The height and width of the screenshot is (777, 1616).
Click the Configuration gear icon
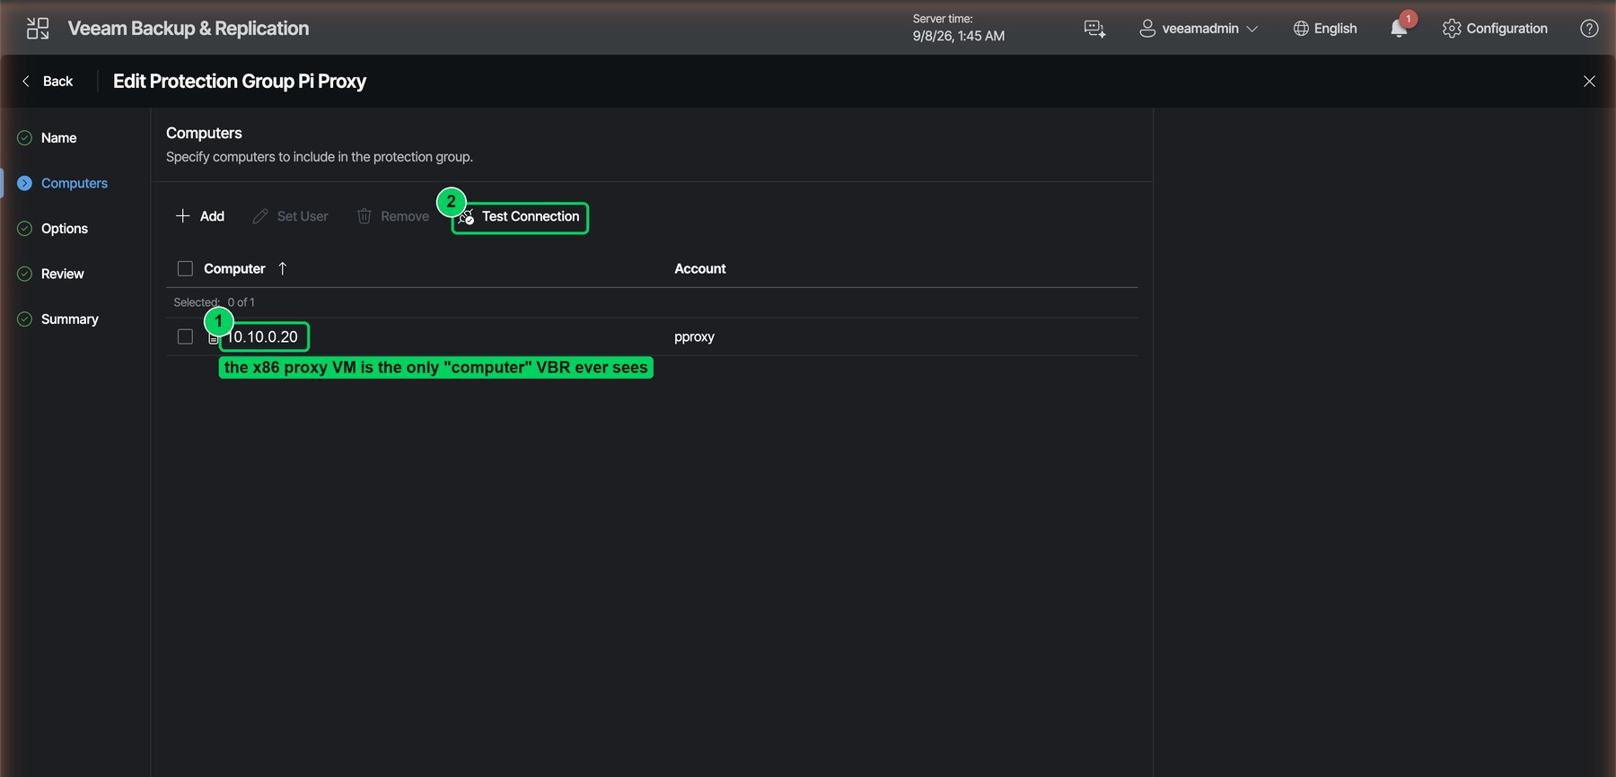click(x=1452, y=29)
